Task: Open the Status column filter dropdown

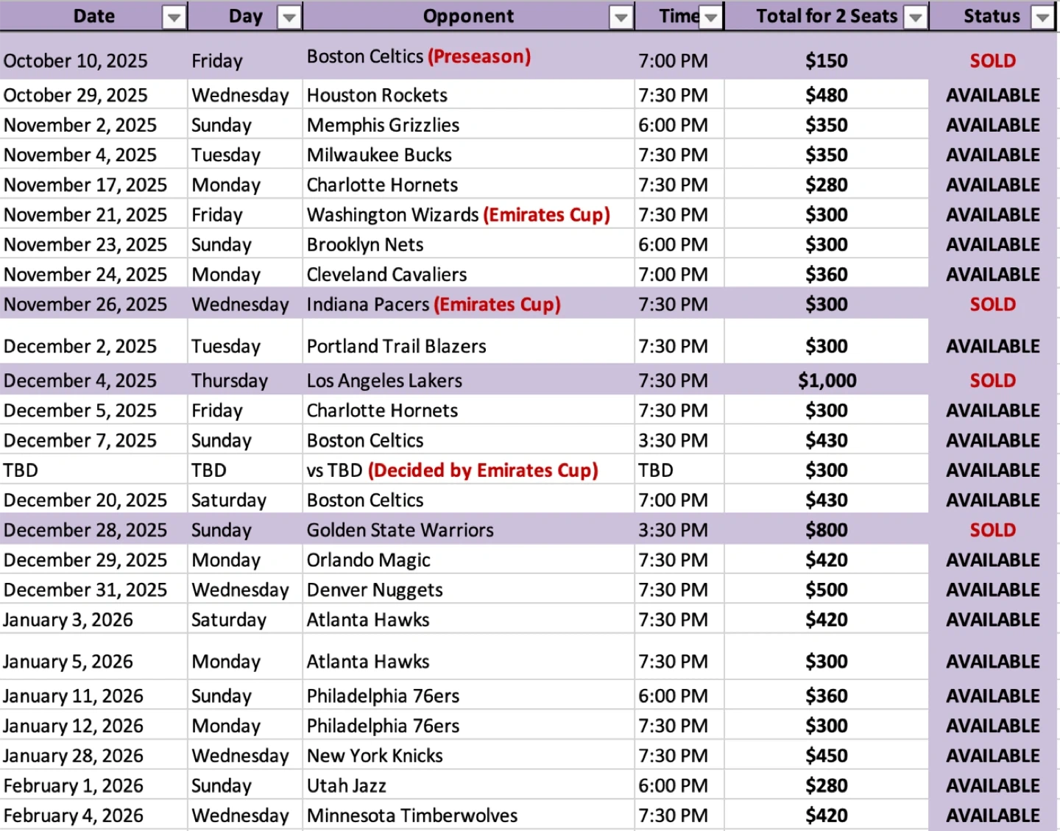Action: (x=1042, y=18)
